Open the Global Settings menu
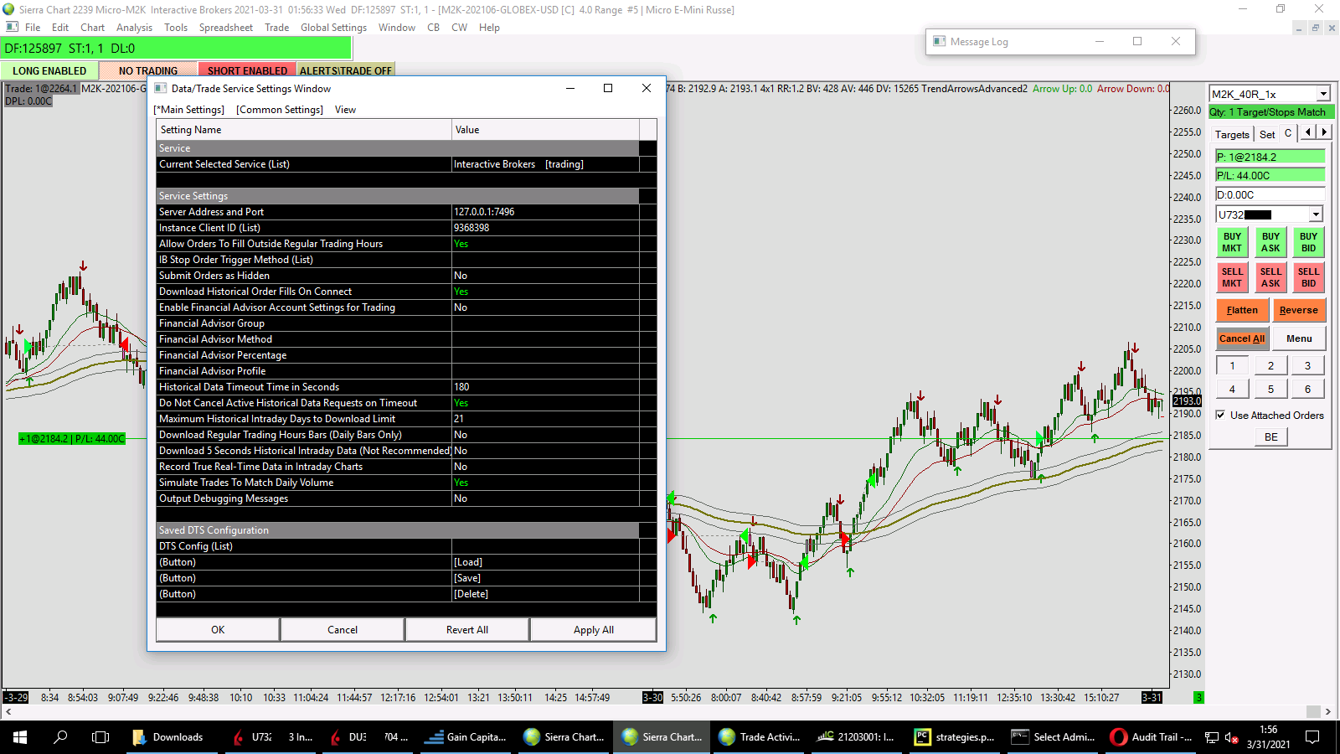The image size is (1340, 754). [333, 28]
